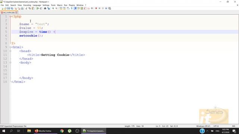Open Google Chrome from the taskbar

pyautogui.click(x=62, y=131)
